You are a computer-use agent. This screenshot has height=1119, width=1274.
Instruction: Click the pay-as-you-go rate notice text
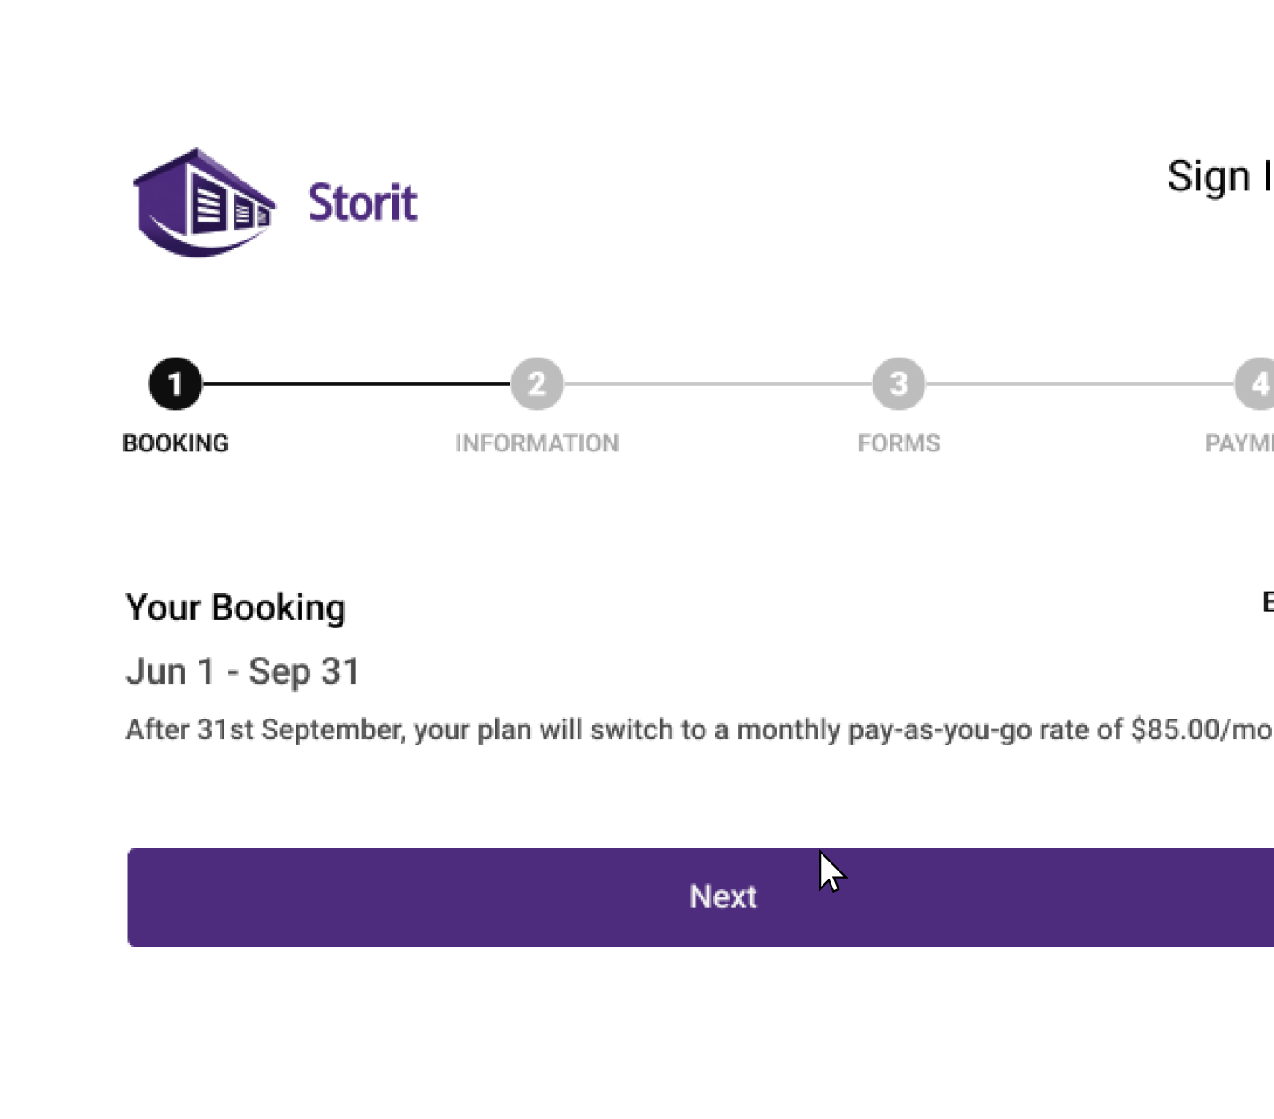click(626, 729)
